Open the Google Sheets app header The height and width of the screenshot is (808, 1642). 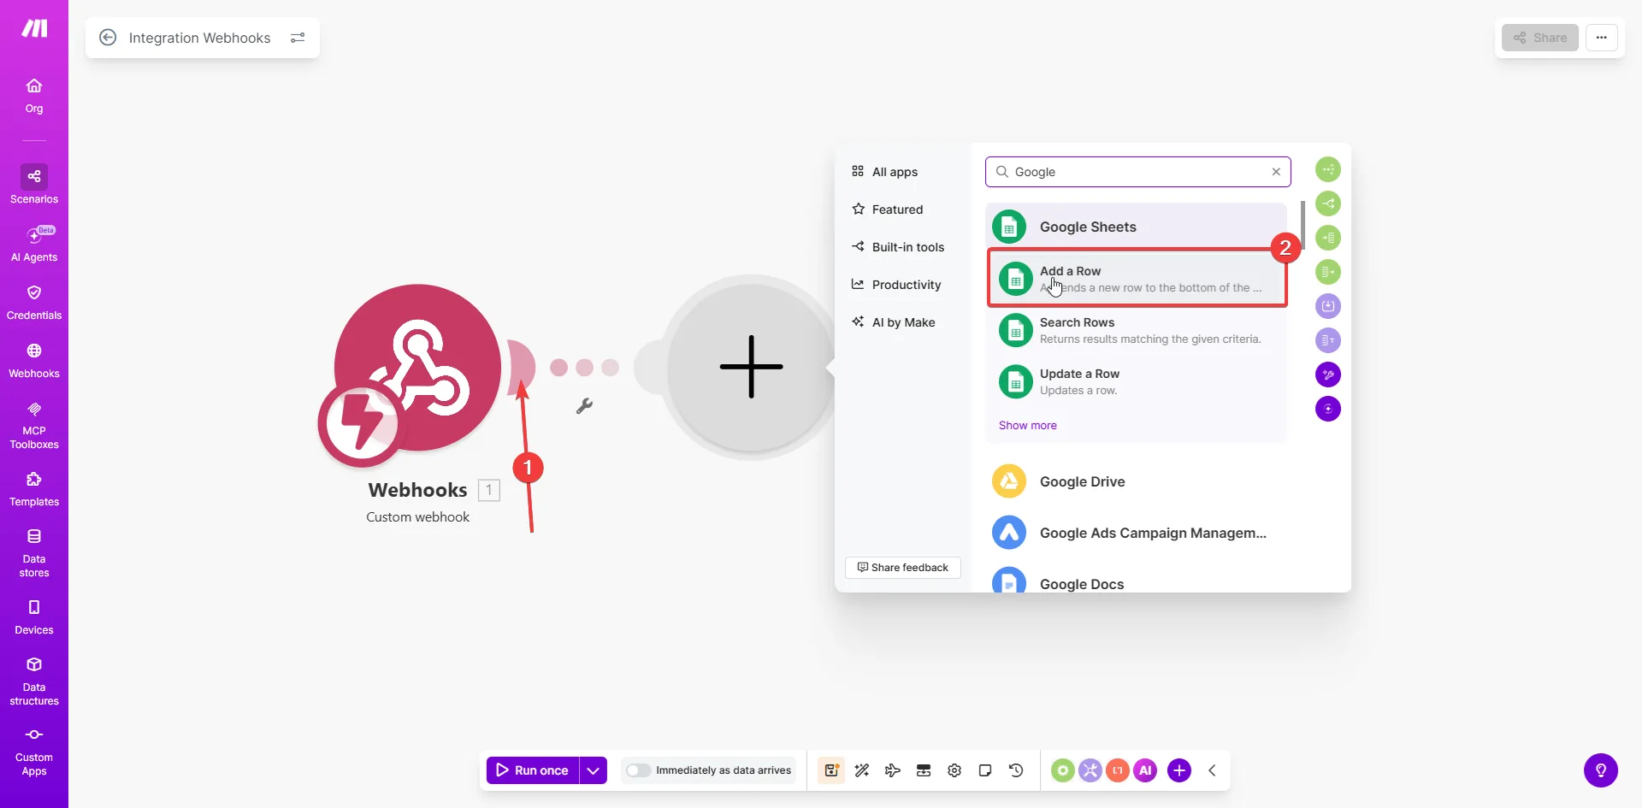coord(1136,227)
